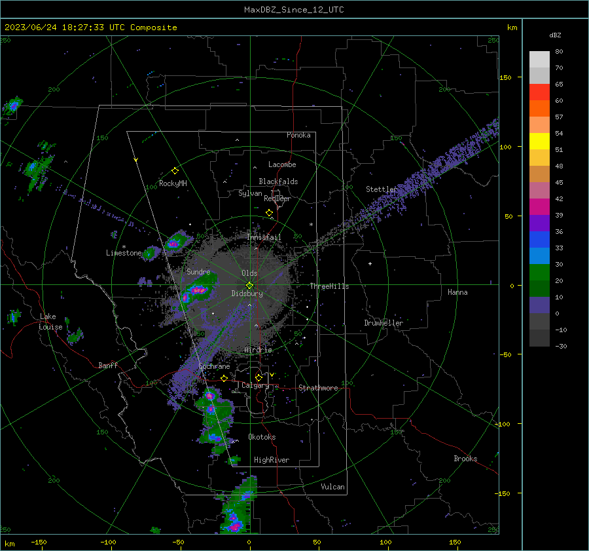Select the Strathmore label

[318, 388]
